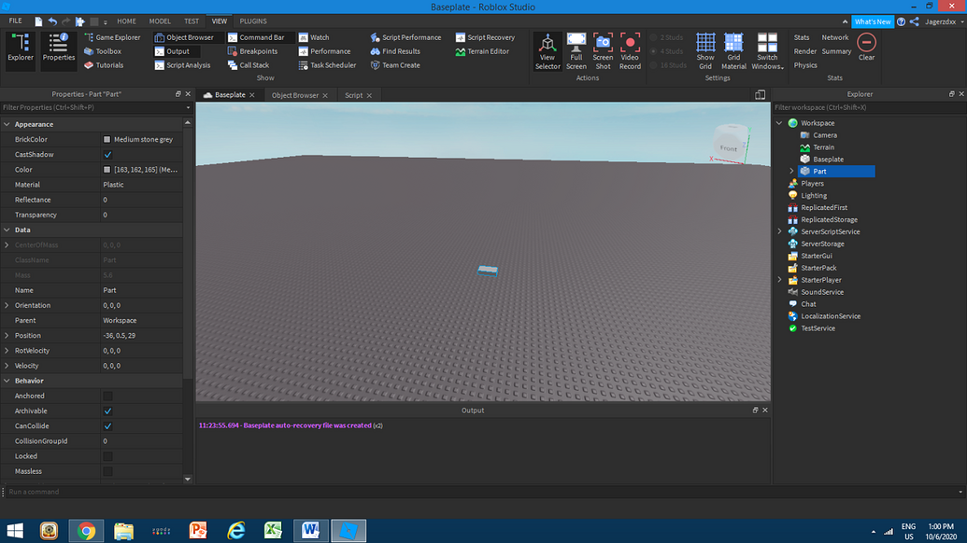
Task: Collapse the Workspace tree item
Action: coord(778,122)
